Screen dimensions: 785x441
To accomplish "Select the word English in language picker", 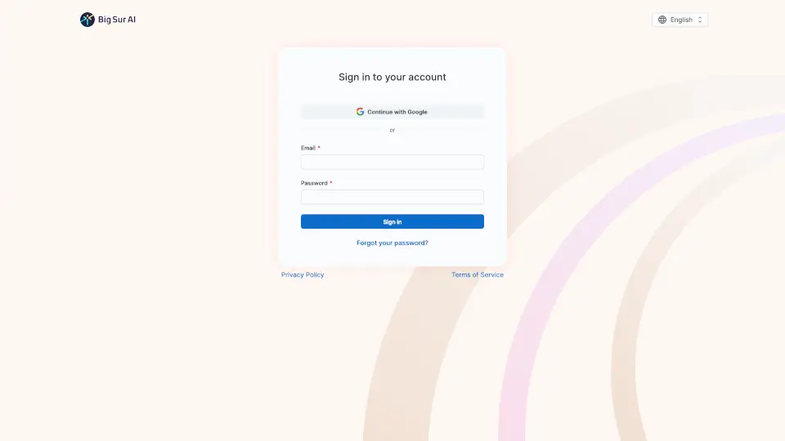I will tap(681, 20).
